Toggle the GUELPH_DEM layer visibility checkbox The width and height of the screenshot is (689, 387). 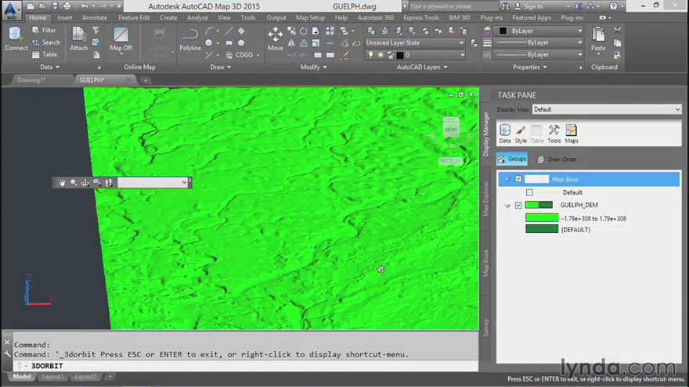(x=518, y=205)
